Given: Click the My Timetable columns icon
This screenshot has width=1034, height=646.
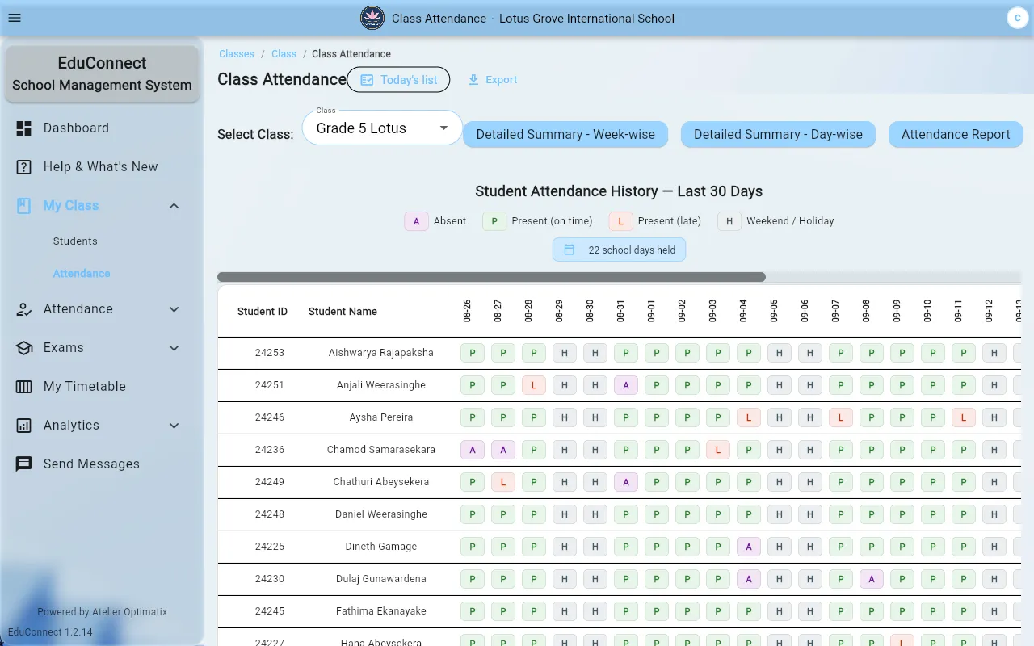Looking at the screenshot, I should [x=24, y=386].
